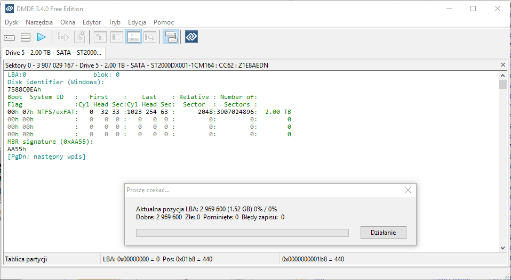Screen dimensions: 511x280
Task: Toggle the highlighted partition layout toolbar icon
Action: click(171, 37)
